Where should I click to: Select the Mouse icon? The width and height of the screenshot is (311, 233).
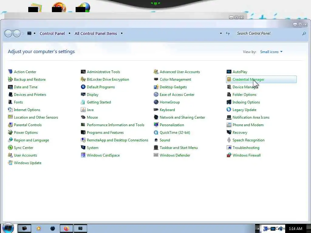83,117
